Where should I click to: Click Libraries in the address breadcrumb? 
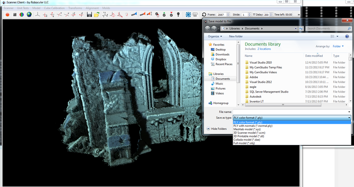[235, 29]
